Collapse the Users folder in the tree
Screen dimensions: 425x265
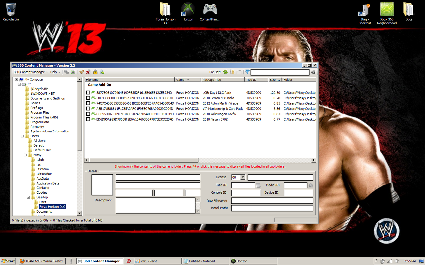pos(22,136)
